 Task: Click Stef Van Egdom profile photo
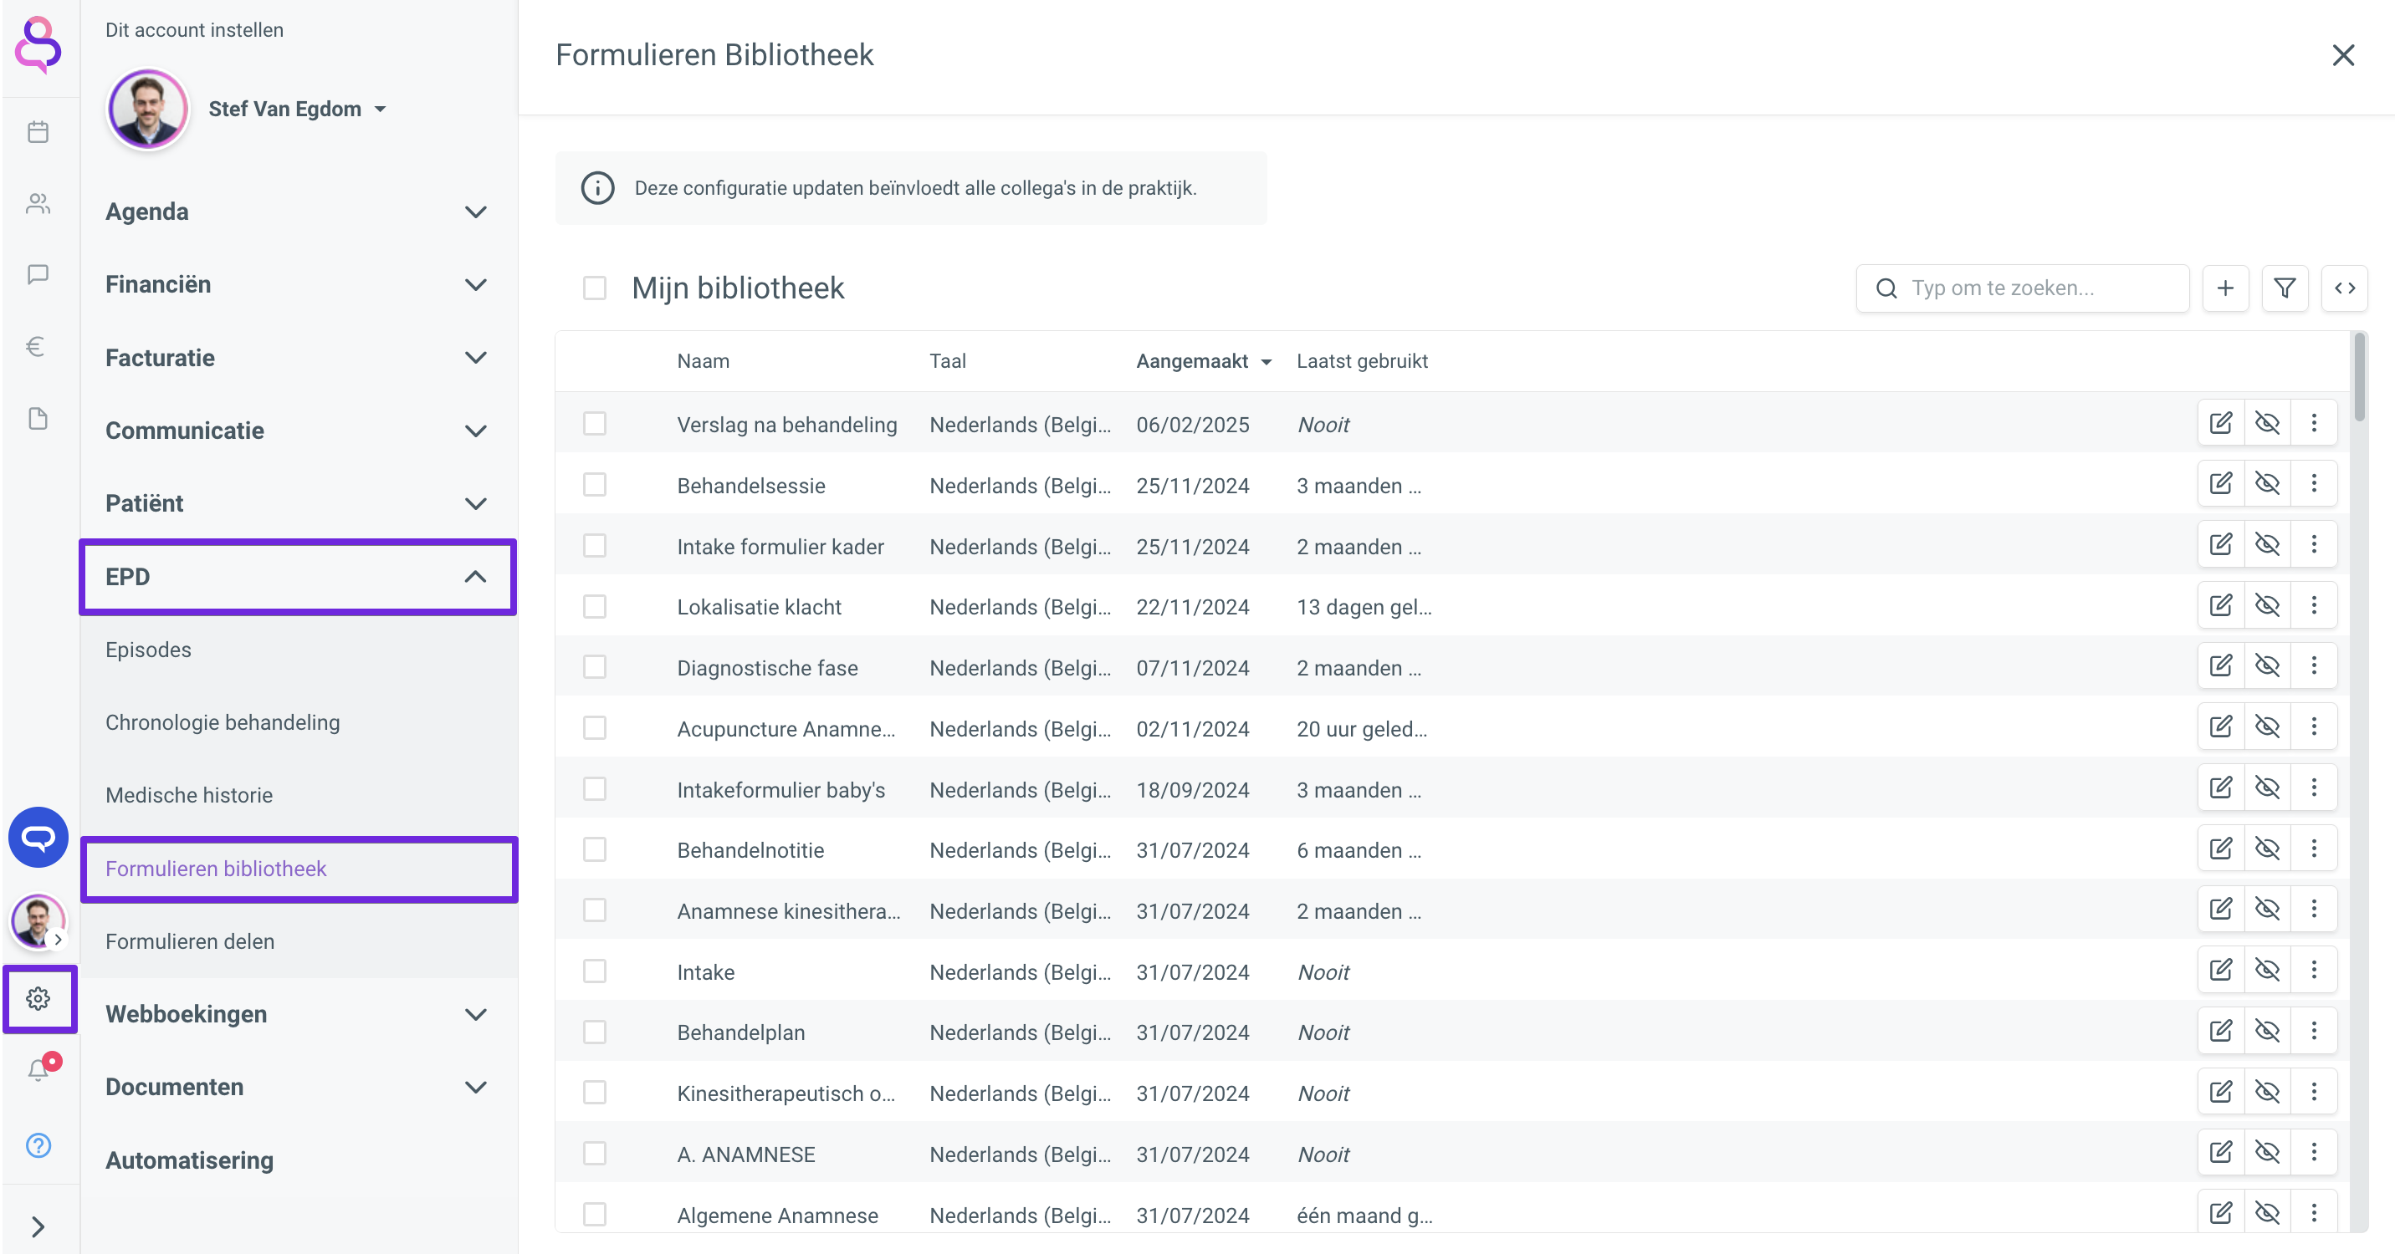[x=149, y=110]
